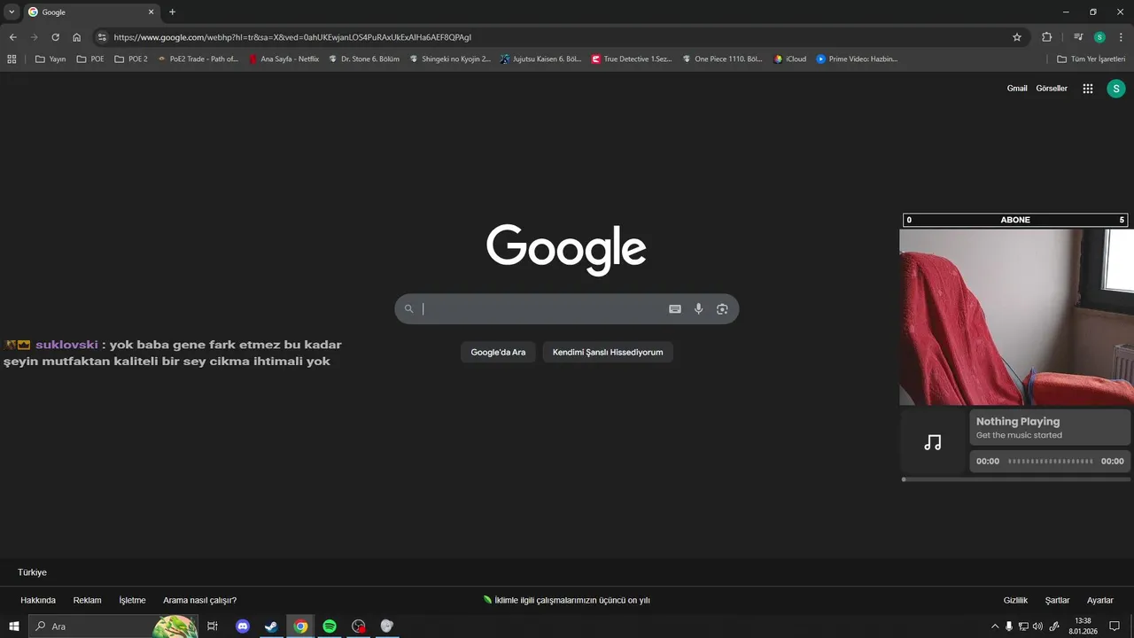Go to the Chrome home page icon
1134x638 pixels.
pyautogui.click(x=77, y=37)
